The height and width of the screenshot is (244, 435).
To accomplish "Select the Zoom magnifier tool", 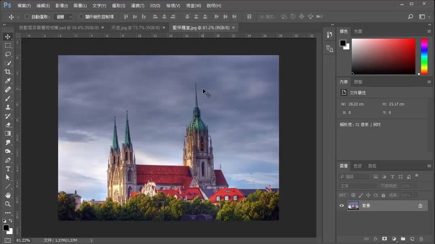I will (x=8, y=204).
